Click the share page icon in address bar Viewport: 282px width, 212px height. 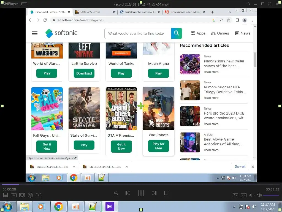[x=221, y=20]
